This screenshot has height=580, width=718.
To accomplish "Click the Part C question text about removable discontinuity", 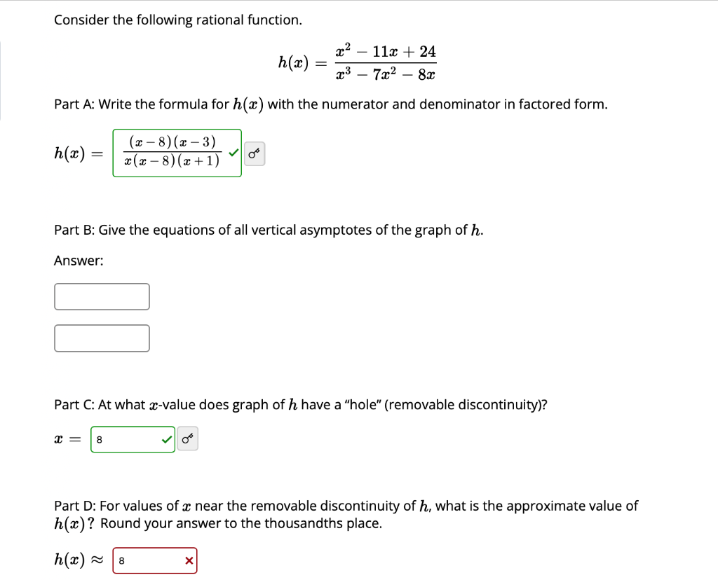I will [302, 405].
